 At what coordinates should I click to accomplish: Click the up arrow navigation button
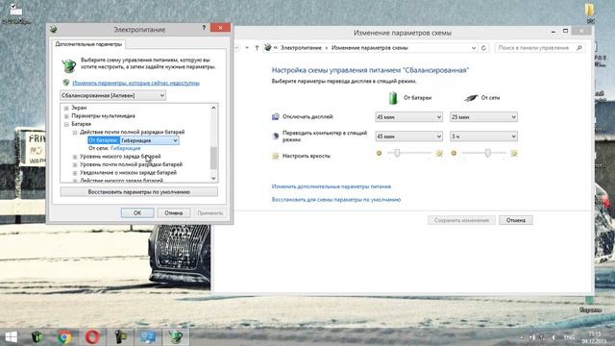pos(257,48)
